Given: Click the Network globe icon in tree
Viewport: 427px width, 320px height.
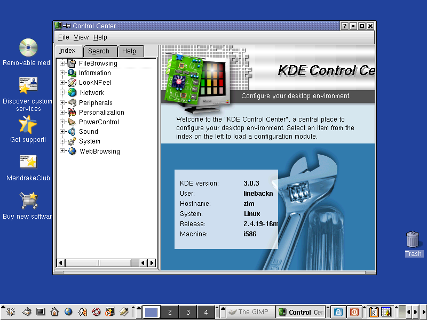Looking at the screenshot, I should [72, 92].
